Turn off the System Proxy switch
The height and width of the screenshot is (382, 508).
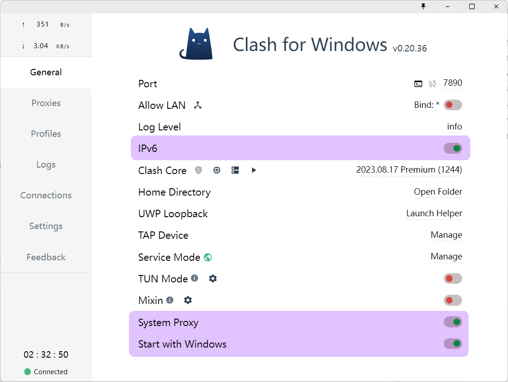452,322
